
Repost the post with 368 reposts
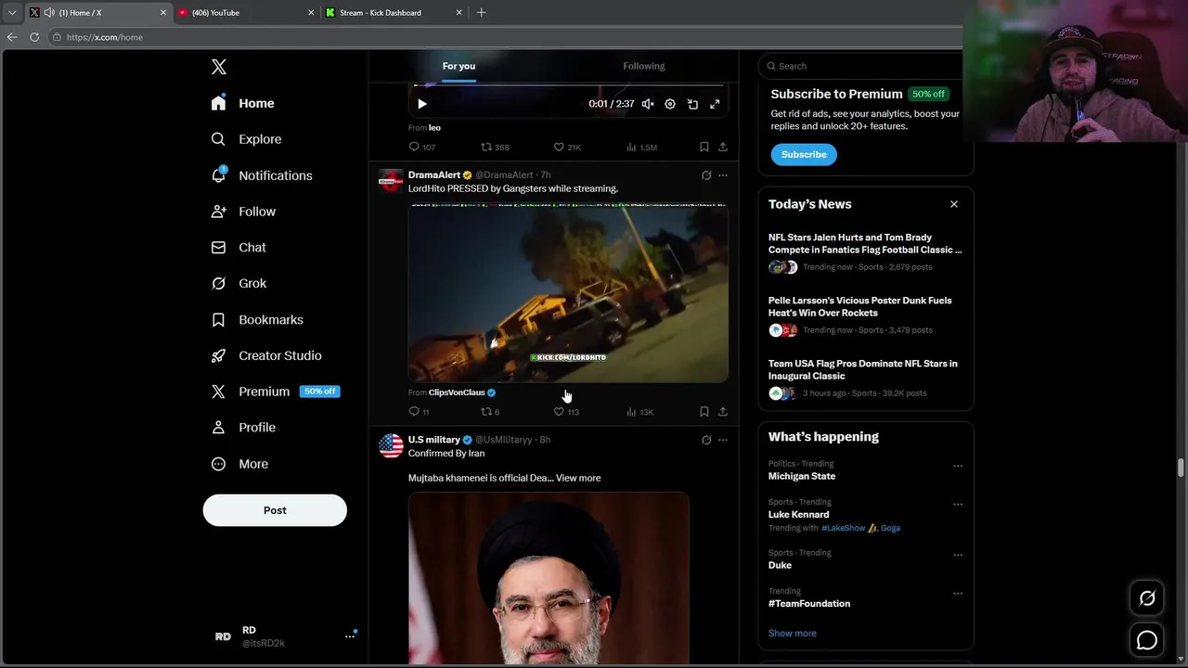click(x=495, y=147)
